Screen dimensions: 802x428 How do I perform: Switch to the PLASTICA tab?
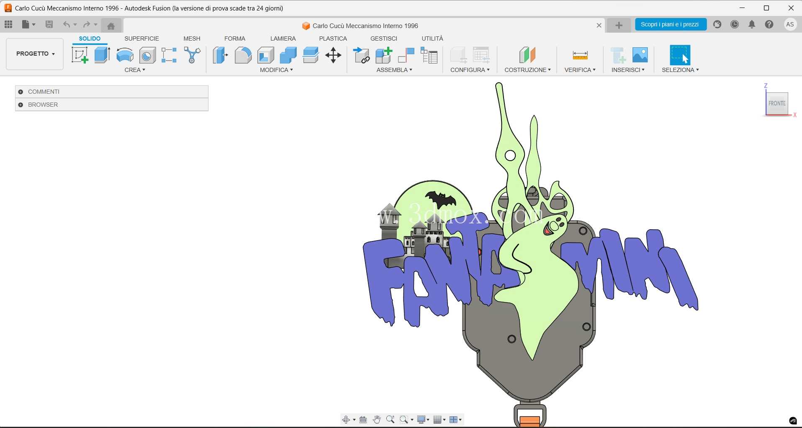coord(333,38)
